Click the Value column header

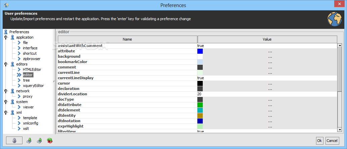click(x=267, y=40)
